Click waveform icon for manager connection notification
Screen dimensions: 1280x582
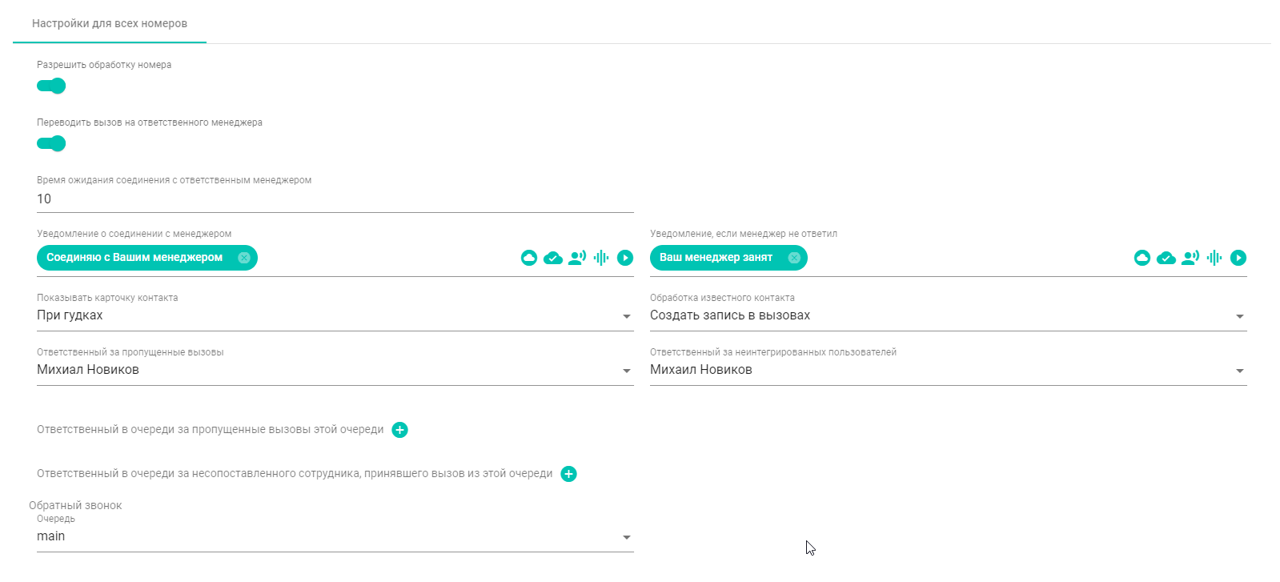[601, 258]
